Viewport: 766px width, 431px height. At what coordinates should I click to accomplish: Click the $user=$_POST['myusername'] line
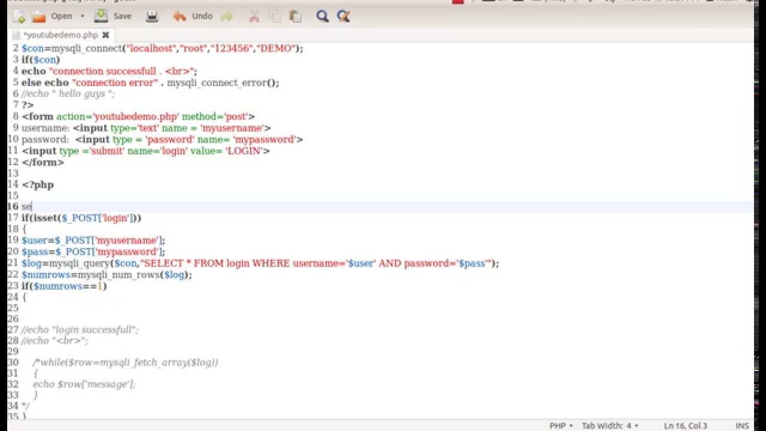point(93,241)
